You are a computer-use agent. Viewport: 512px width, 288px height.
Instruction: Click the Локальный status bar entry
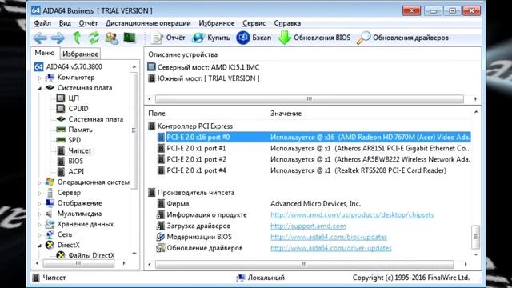coord(261,278)
